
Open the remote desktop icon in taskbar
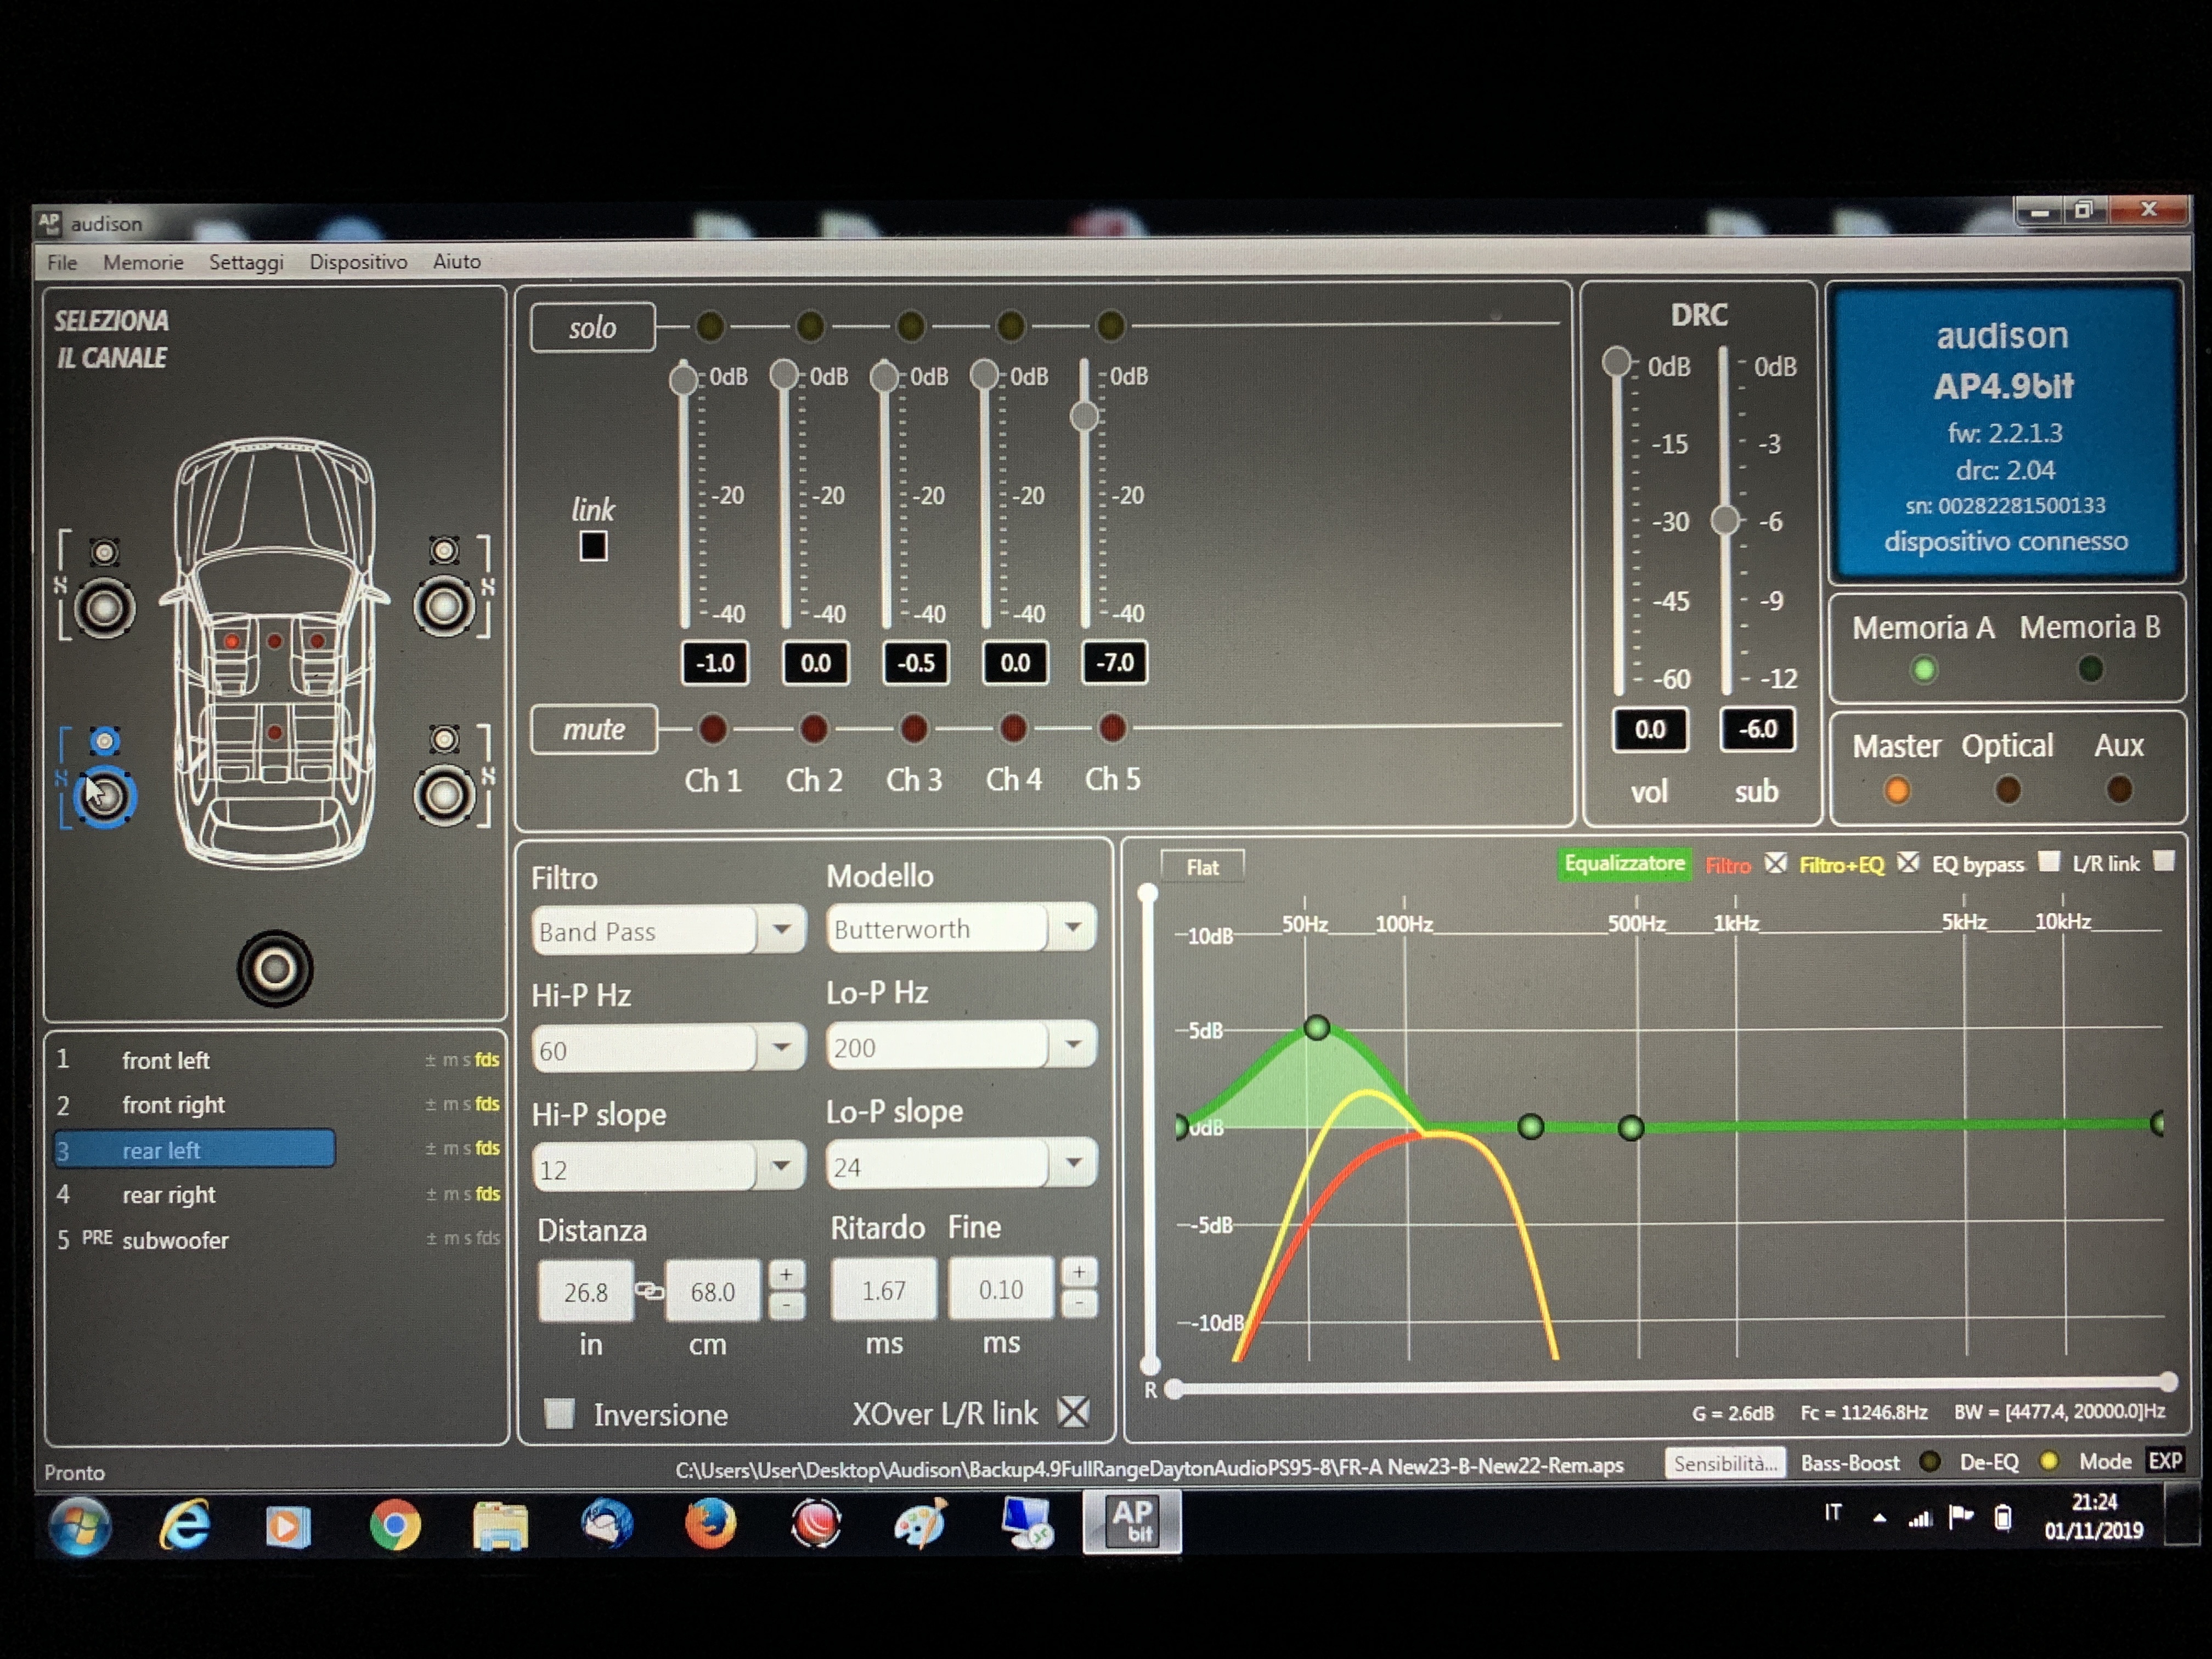coord(1027,1523)
